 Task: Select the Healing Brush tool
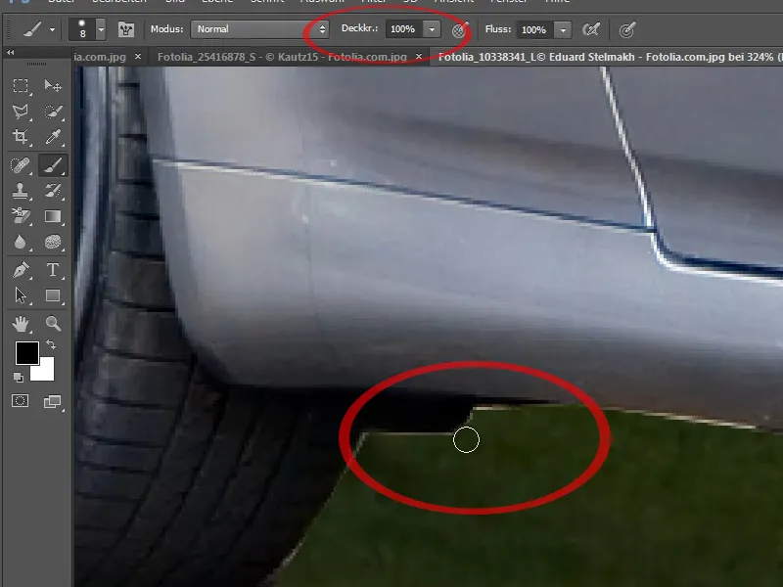(21, 165)
